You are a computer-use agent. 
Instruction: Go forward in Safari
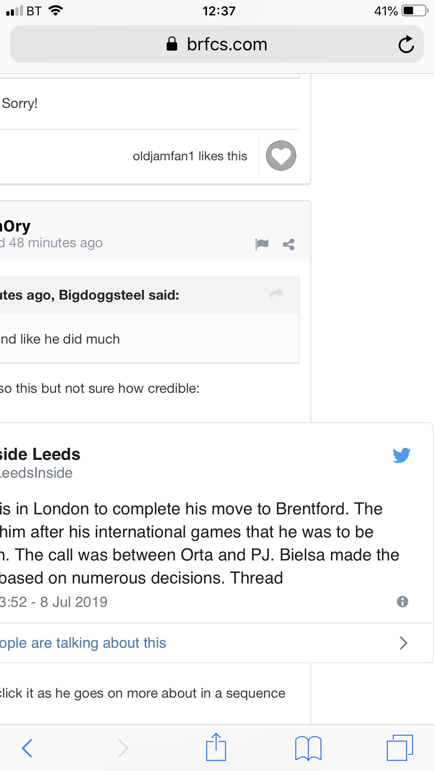(123, 748)
